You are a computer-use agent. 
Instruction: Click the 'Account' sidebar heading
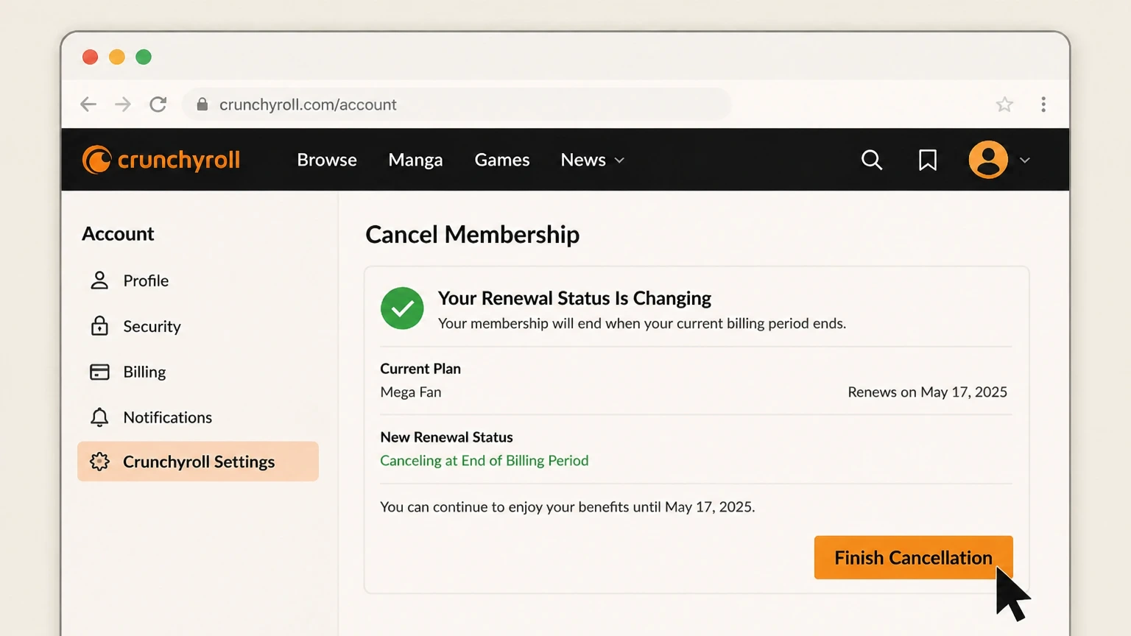pyautogui.click(x=118, y=234)
